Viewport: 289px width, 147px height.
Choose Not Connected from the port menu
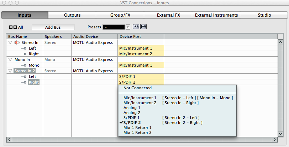coord(137,88)
